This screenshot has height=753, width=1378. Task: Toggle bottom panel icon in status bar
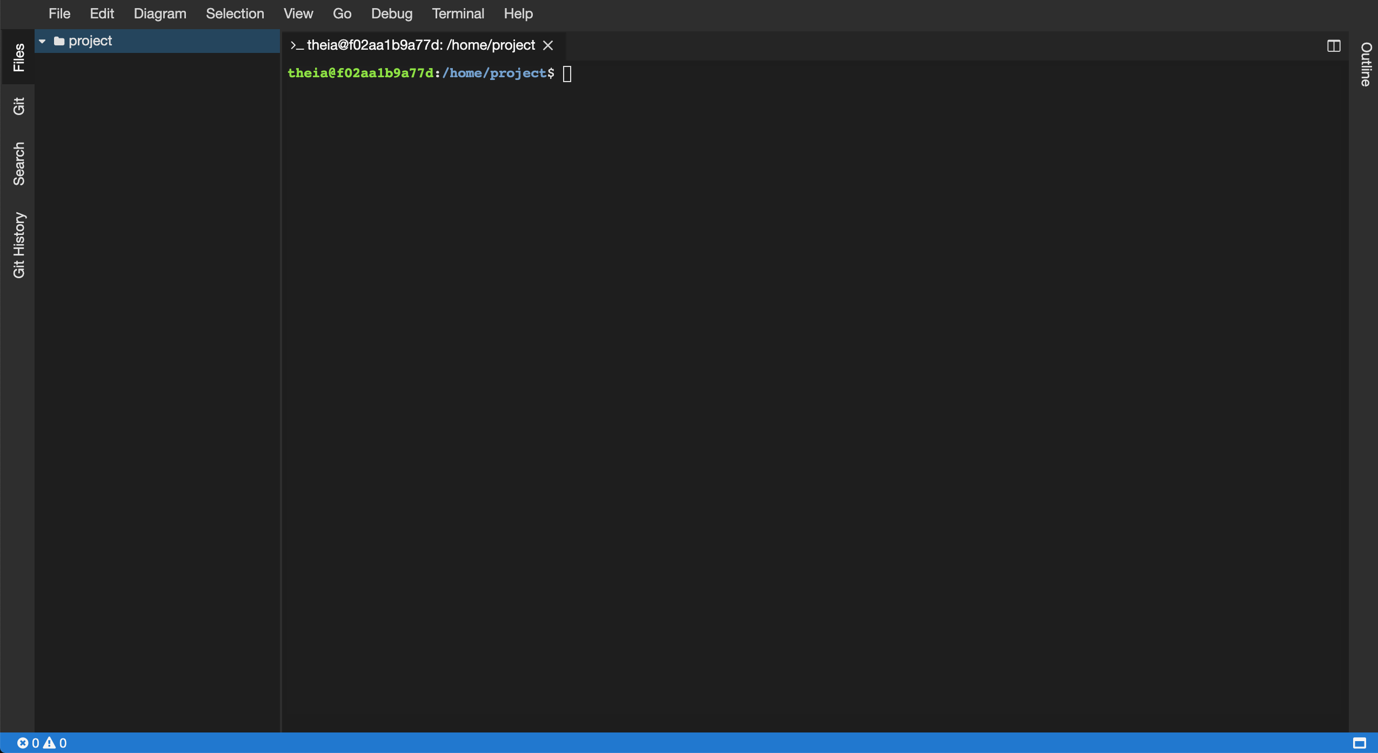coord(1360,743)
